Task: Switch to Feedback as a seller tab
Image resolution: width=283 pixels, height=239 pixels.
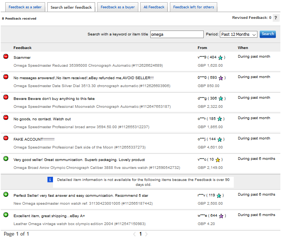Action: (x=25, y=7)
